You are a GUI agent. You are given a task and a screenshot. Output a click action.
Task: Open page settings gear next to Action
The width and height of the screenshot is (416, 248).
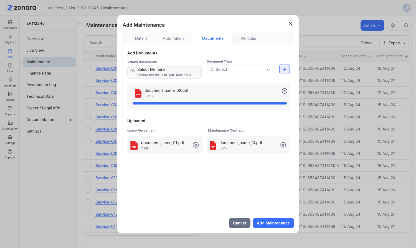393,25
